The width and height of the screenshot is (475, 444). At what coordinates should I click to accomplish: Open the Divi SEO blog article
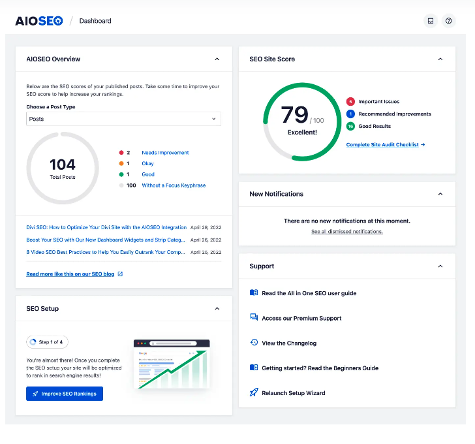[x=106, y=227]
